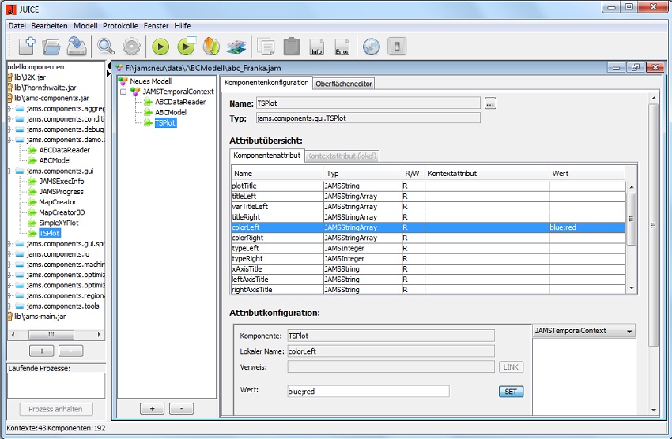Run the model with the first green play icon
The image size is (672, 439).
tap(160, 47)
